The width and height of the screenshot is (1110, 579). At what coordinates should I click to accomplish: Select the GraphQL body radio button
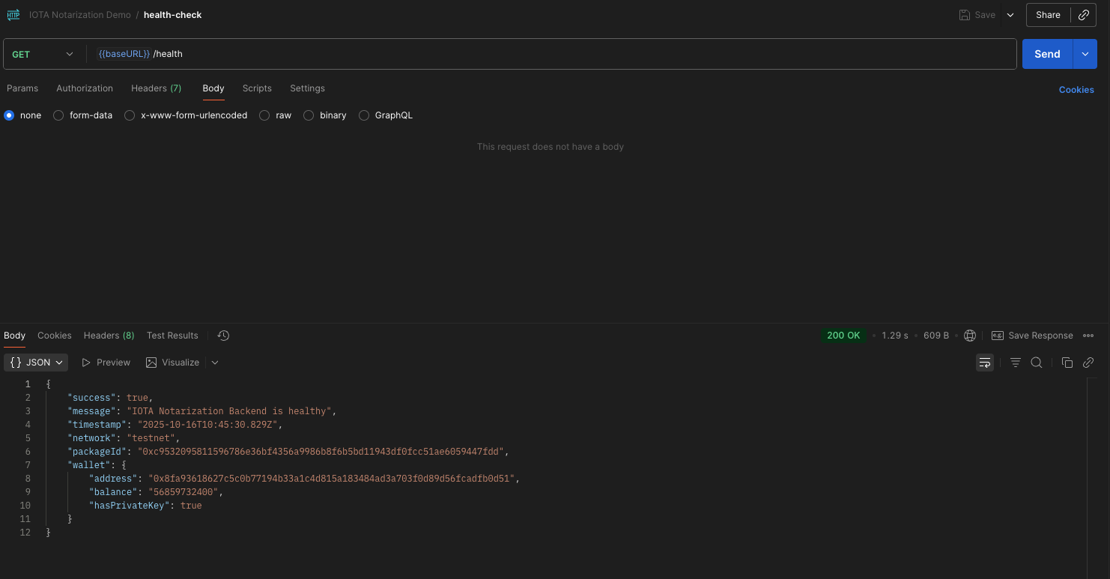pyautogui.click(x=364, y=115)
